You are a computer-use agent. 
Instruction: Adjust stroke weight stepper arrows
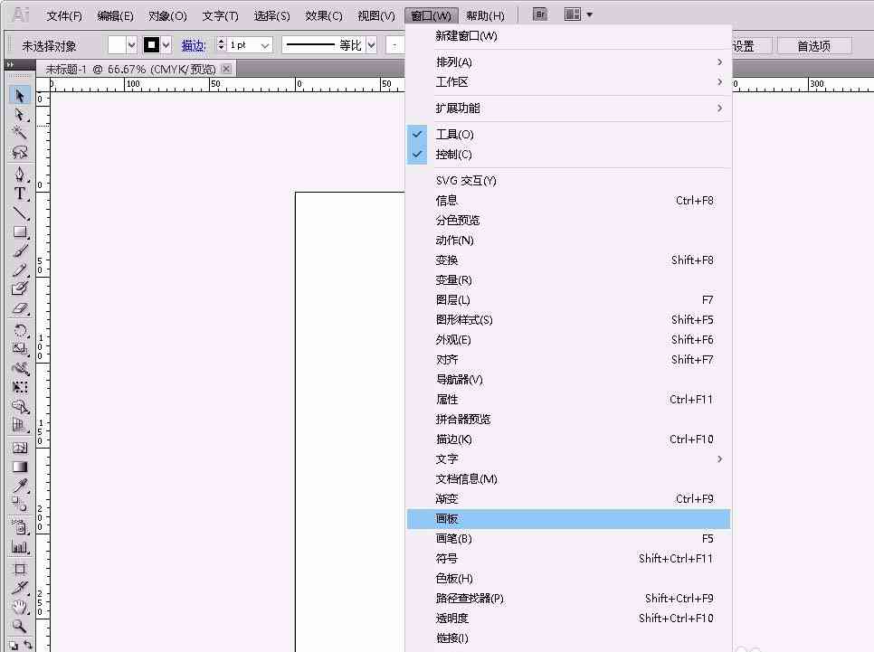point(222,45)
